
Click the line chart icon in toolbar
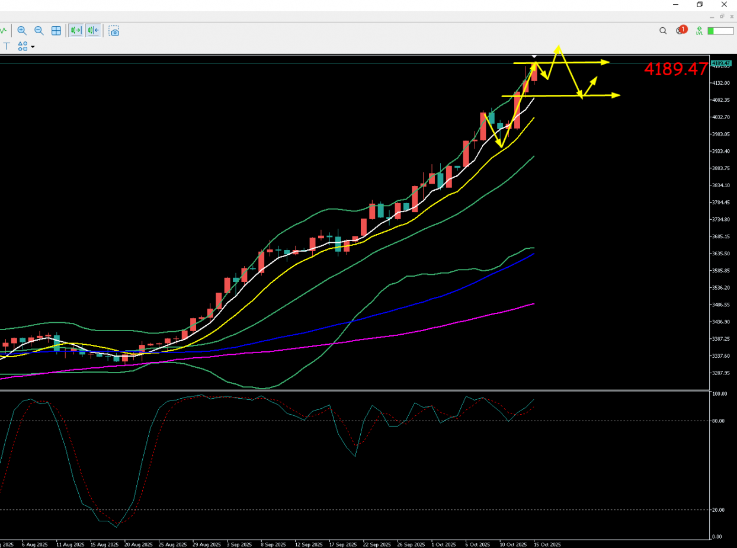pos(3,31)
